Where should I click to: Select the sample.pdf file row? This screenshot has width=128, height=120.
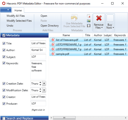88,54
